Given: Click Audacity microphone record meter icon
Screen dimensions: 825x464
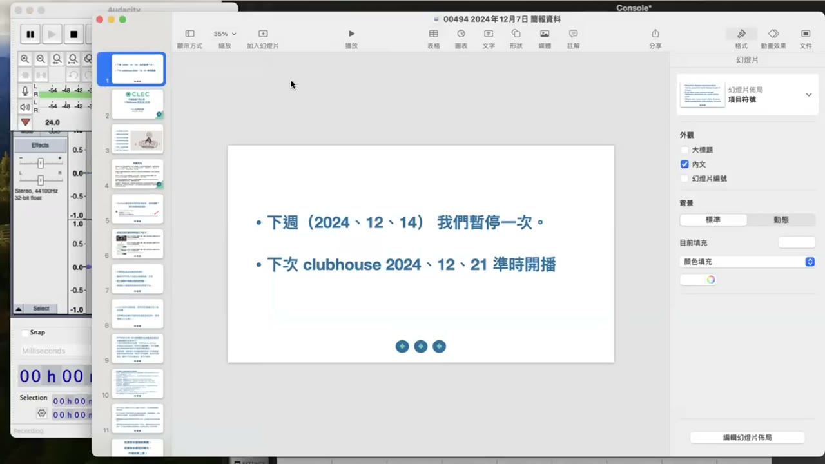Looking at the screenshot, I should point(25,91).
